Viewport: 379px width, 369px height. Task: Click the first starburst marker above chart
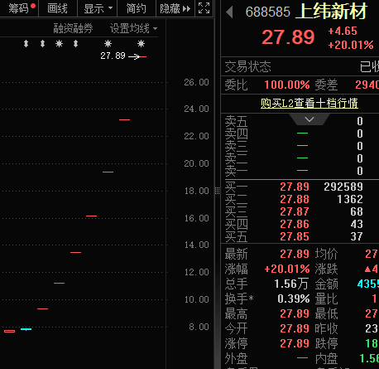click(59, 44)
